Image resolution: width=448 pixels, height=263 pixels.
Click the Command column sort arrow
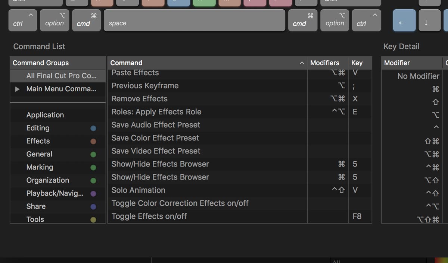(x=302, y=63)
